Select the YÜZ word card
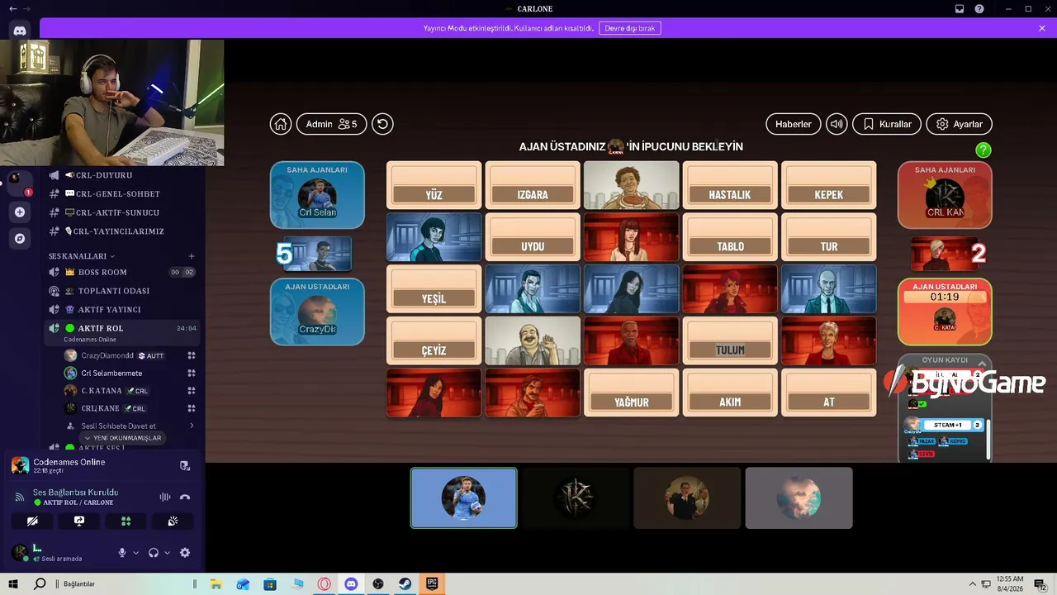Image resolution: width=1057 pixels, height=595 pixels. 434,185
